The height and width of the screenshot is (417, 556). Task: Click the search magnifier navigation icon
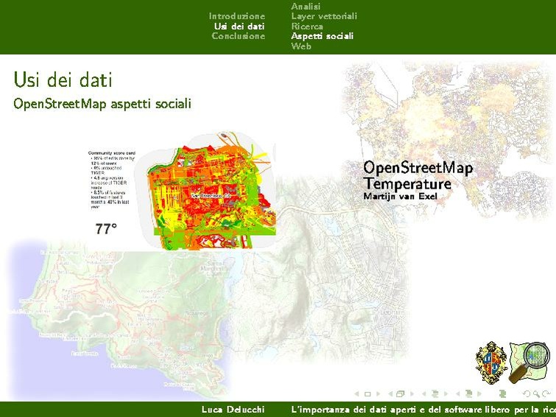tap(537, 394)
